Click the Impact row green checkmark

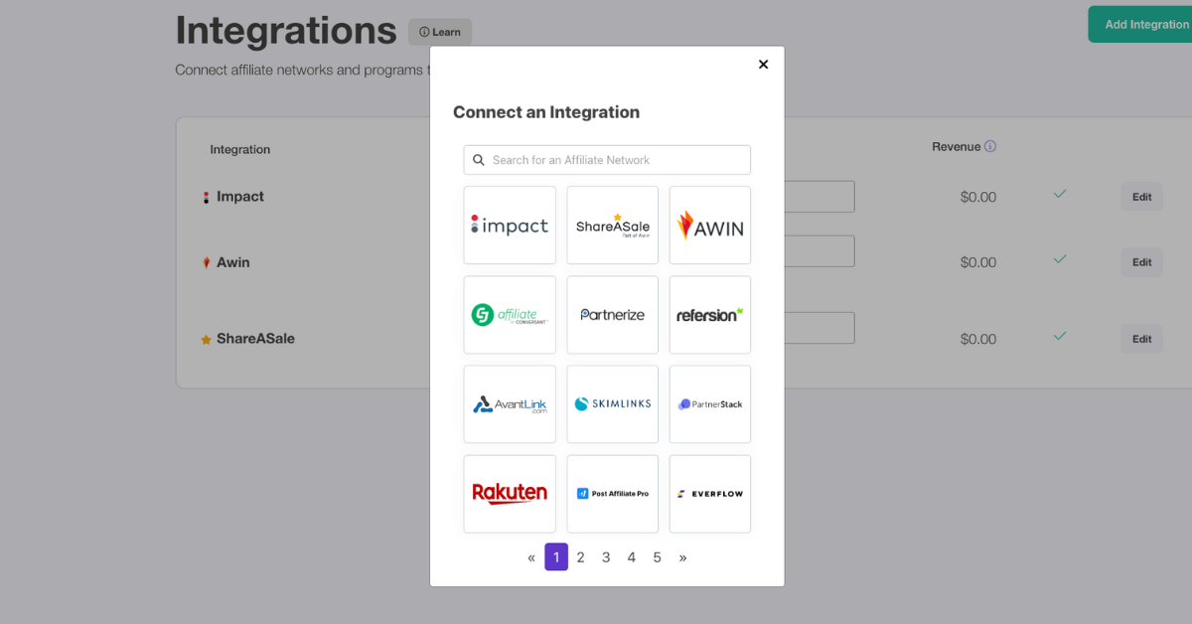[1060, 194]
